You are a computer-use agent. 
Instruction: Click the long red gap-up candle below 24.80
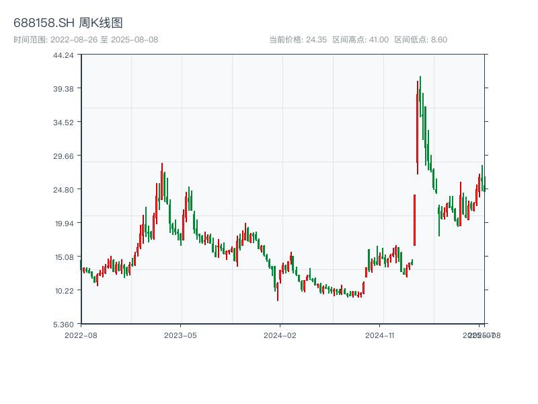coord(414,220)
